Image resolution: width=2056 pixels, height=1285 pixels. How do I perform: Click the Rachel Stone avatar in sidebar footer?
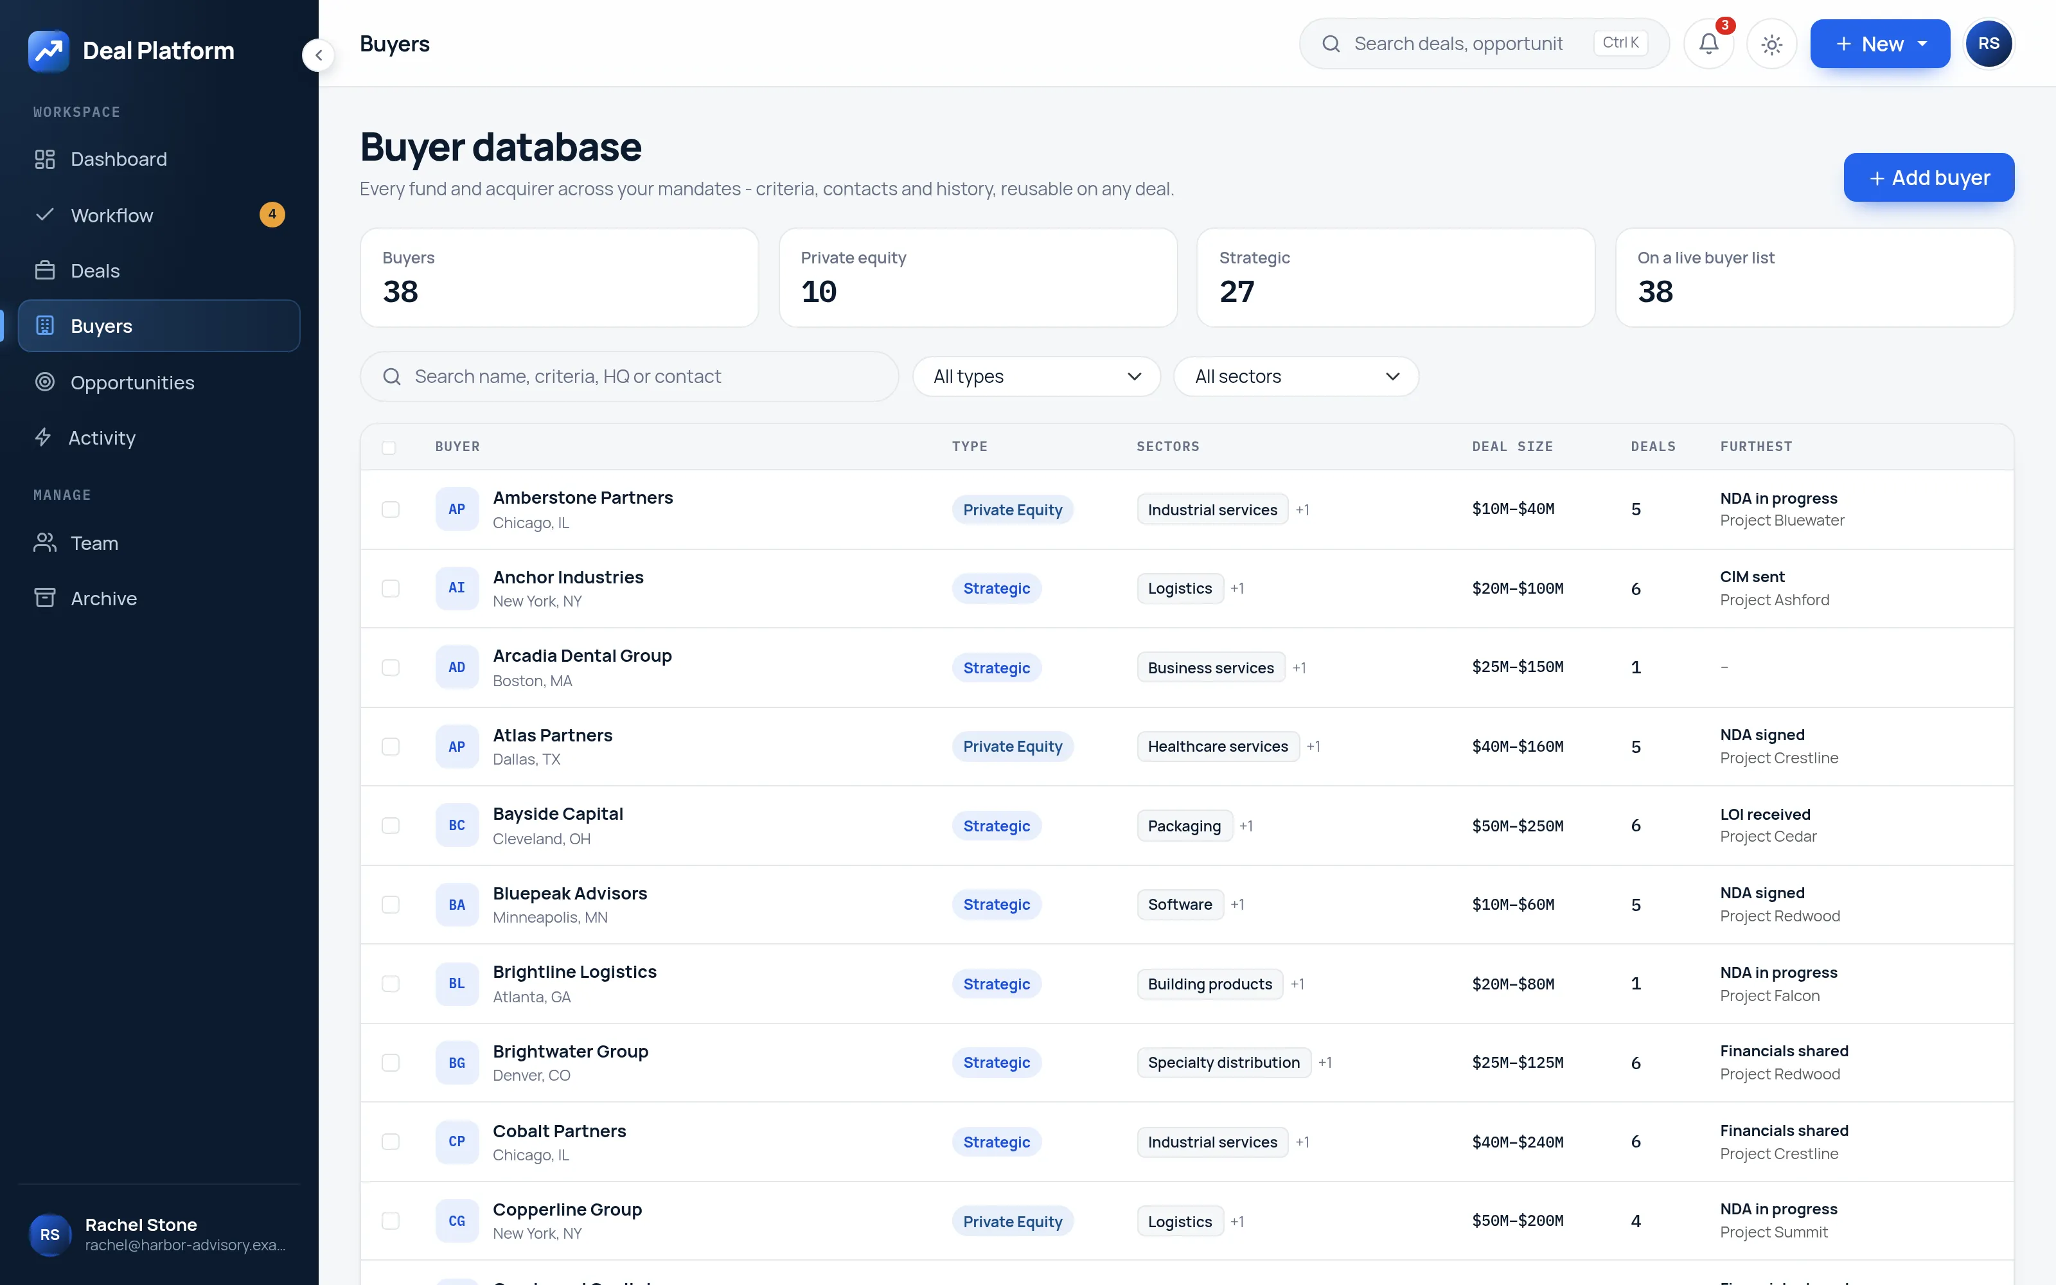click(x=50, y=1234)
